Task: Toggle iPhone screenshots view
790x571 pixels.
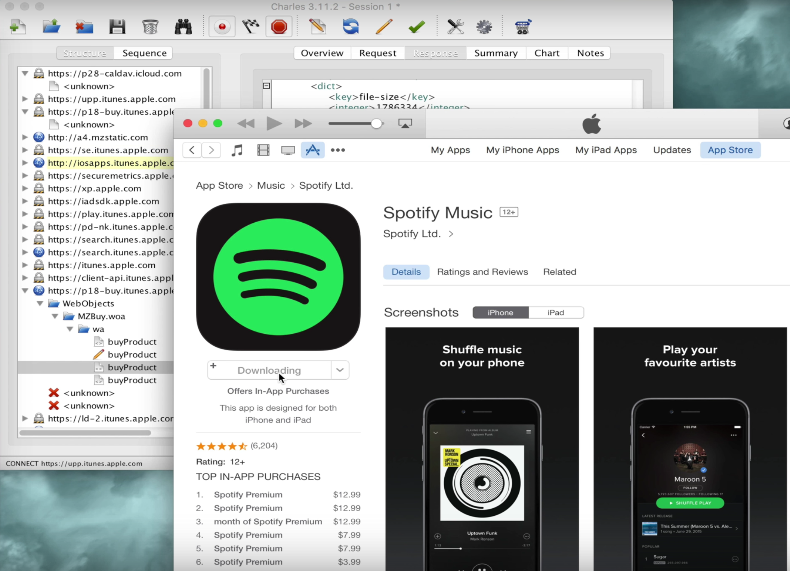Action: click(x=500, y=313)
